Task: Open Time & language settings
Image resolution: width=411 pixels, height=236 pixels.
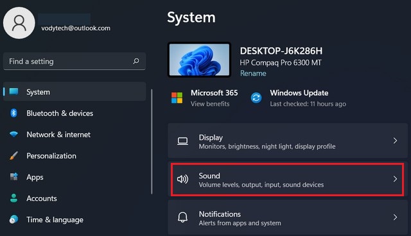Action: coord(74,219)
